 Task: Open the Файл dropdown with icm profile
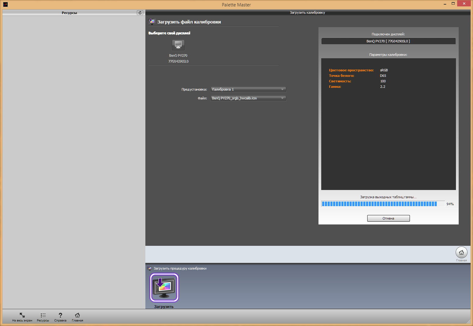[x=248, y=98]
